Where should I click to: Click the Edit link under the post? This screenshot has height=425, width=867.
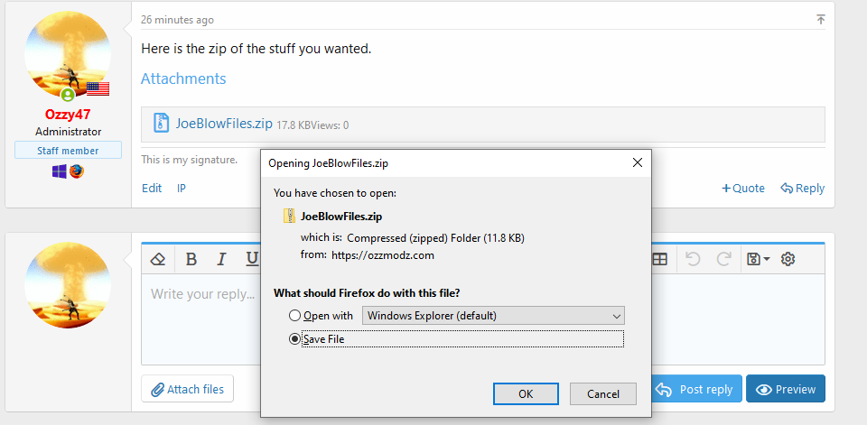152,189
